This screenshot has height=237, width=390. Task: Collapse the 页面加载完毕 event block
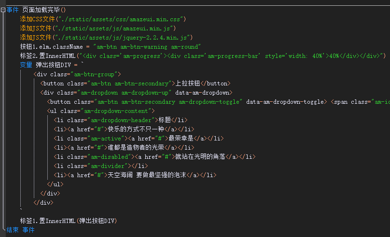3,10
